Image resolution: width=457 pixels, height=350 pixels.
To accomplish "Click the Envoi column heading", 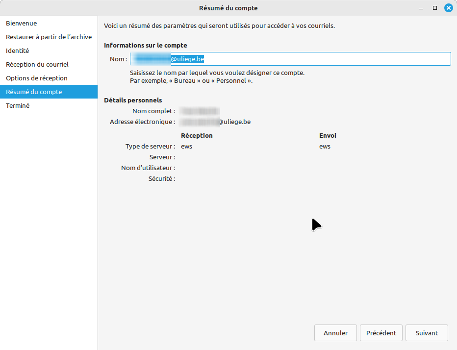I will pos(328,135).
